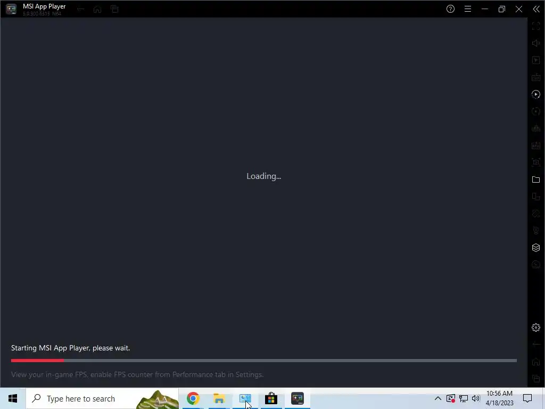Screen dimensions: 545x409
Task: Click the rotate screen icon
Action: pyautogui.click(x=535, y=214)
